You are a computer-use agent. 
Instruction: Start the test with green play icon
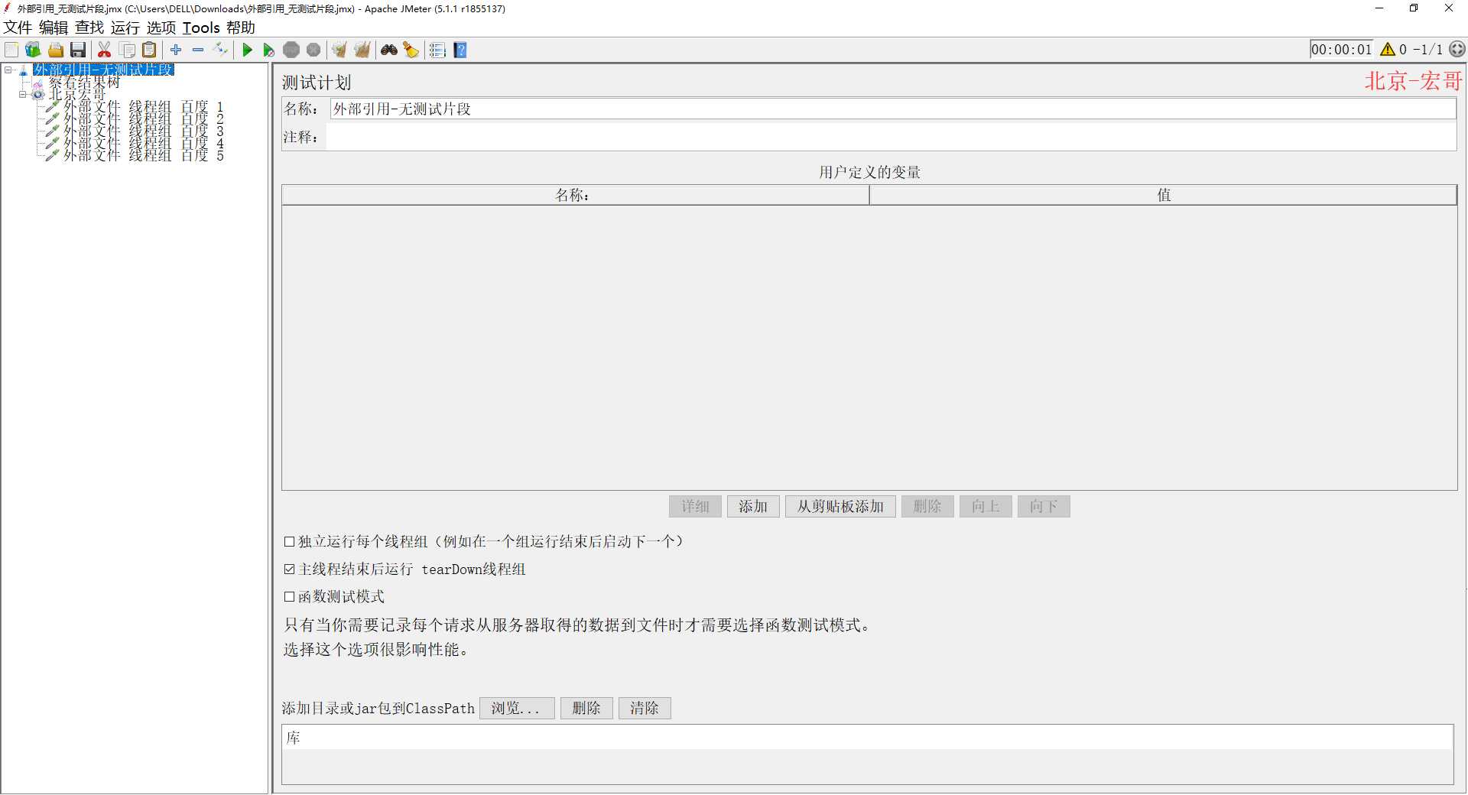tap(247, 50)
